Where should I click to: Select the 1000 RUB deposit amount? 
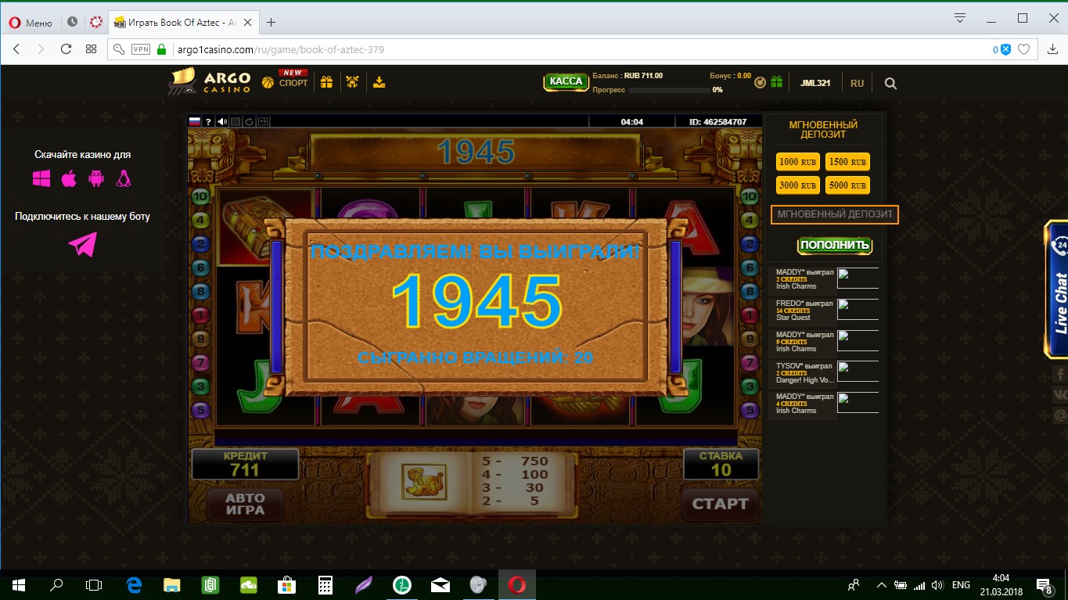798,162
